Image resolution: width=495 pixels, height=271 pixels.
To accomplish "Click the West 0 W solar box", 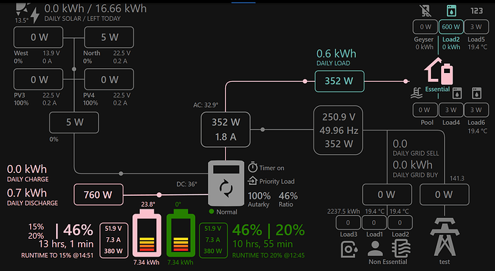I will click(38, 37).
